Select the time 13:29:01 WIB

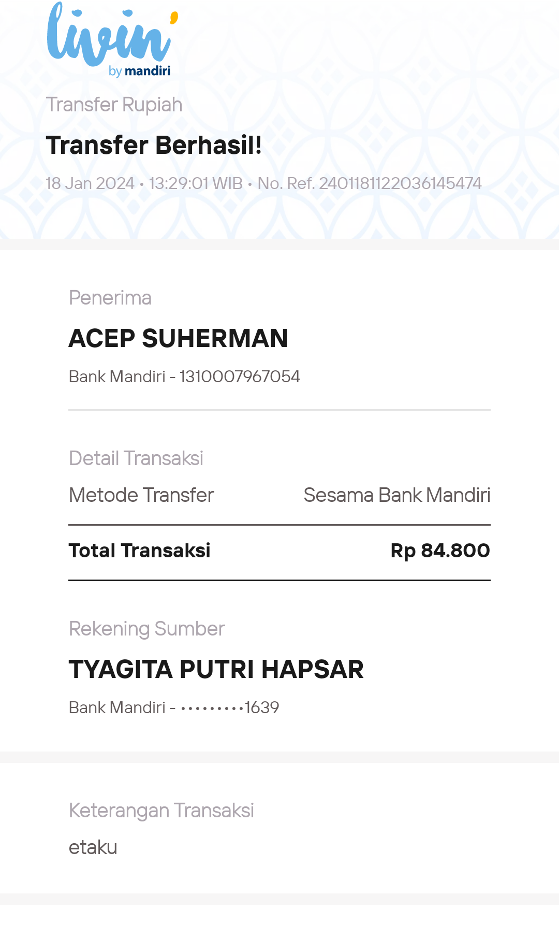click(x=196, y=183)
